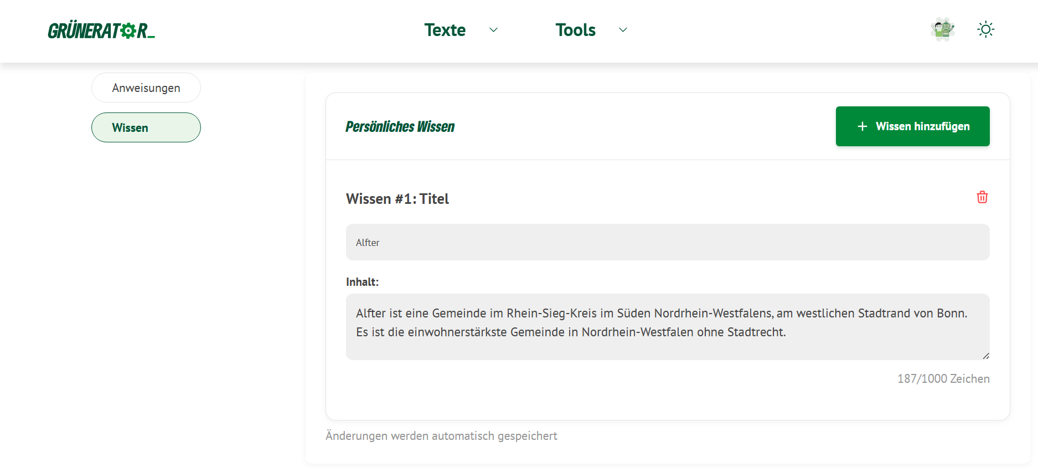Click the Persönliches Wissen heading

click(x=400, y=126)
